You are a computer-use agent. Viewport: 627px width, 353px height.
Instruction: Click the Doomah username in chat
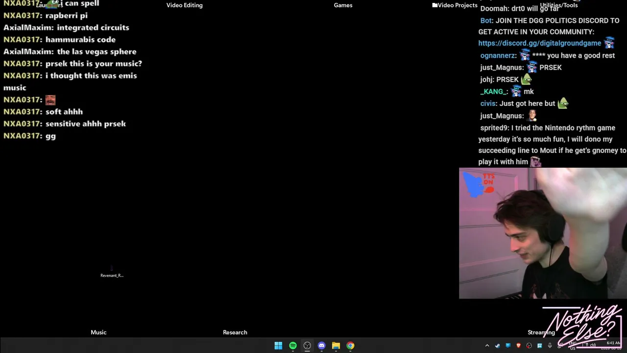(494, 9)
